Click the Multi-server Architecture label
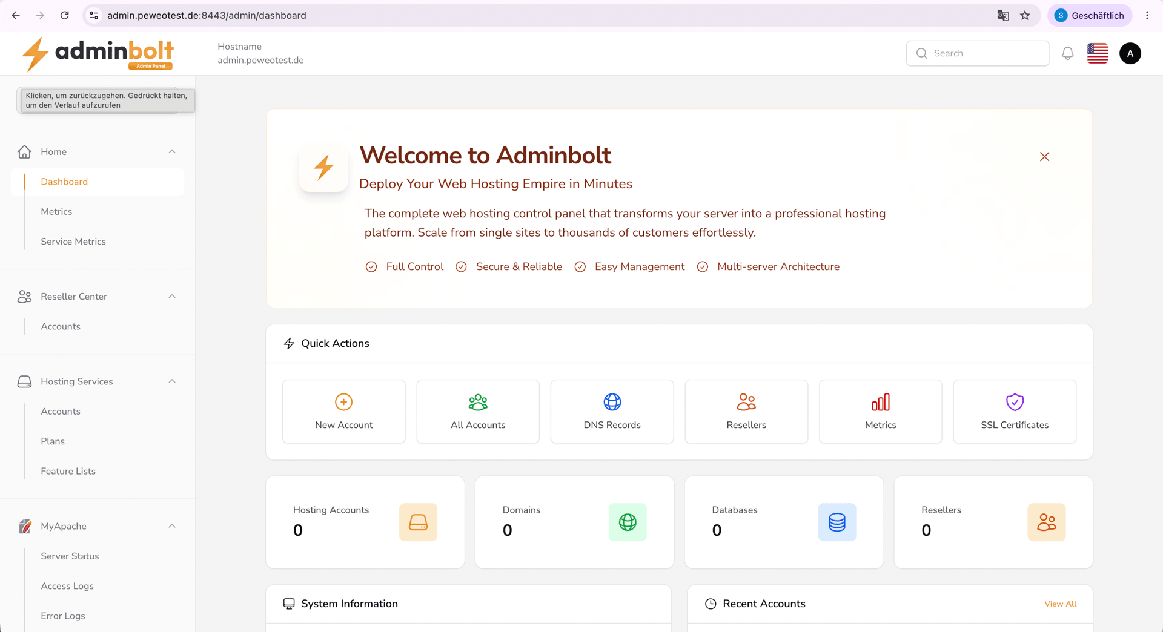Viewport: 1163px width, 632px height. pos(778,266)
